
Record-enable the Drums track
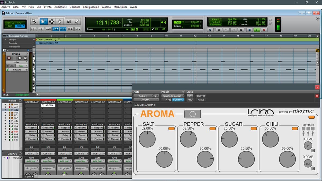pyautogui.click(x=9, y=58)
